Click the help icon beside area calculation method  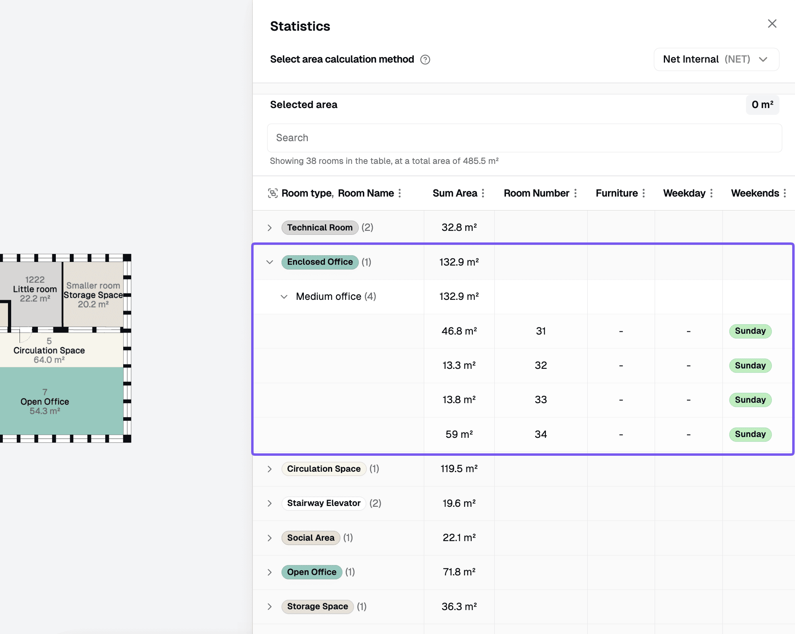point(425,59)
